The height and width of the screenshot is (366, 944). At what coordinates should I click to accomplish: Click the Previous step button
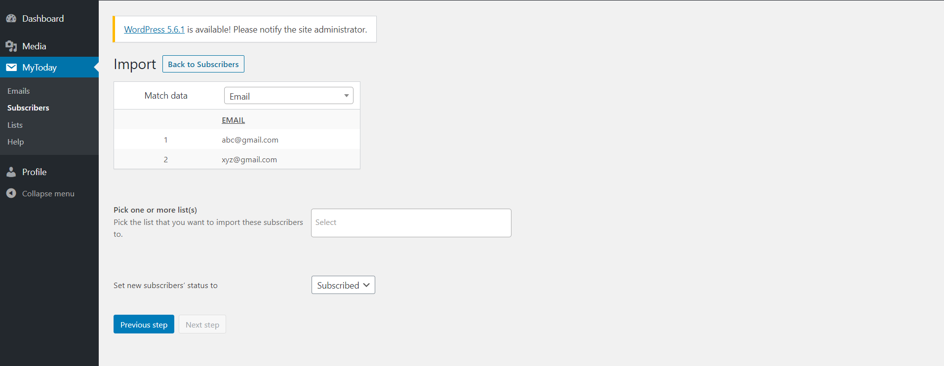click(144, 325)
